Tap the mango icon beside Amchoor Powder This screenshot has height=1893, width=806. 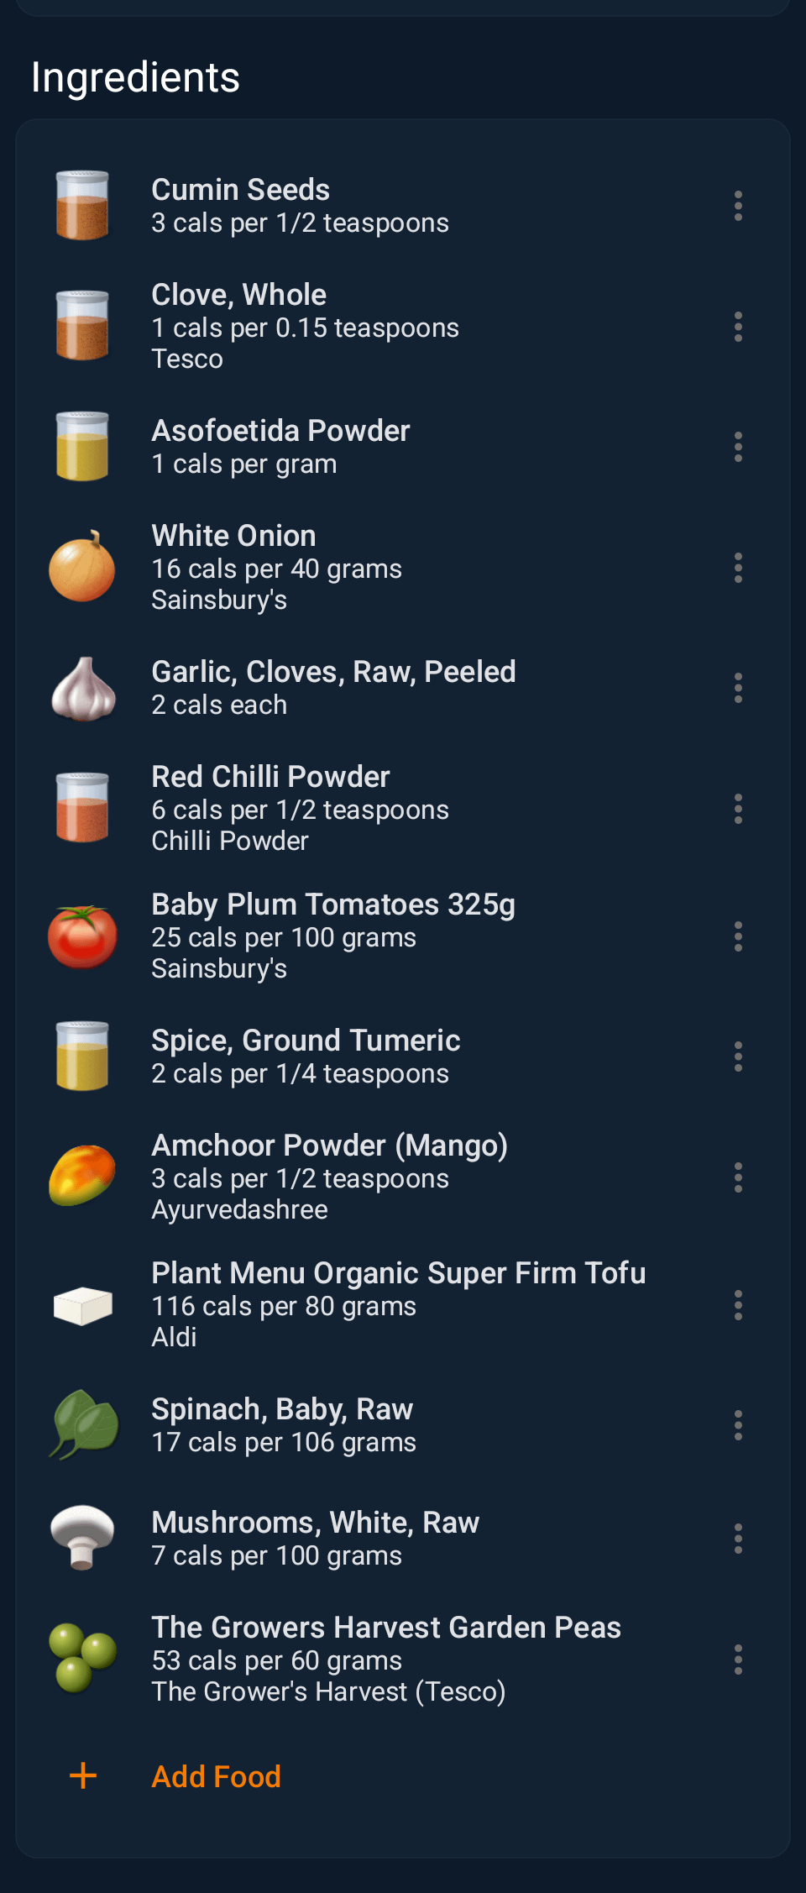click(82, 1176)
